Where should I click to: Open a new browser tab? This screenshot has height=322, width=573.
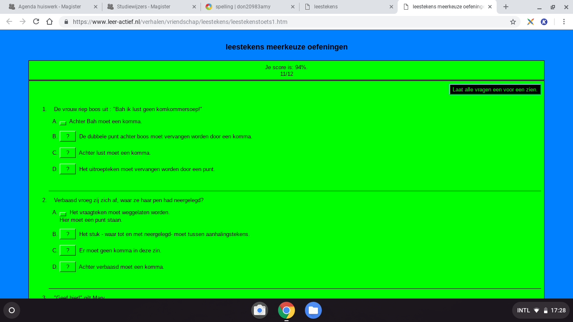coord(506,7)
